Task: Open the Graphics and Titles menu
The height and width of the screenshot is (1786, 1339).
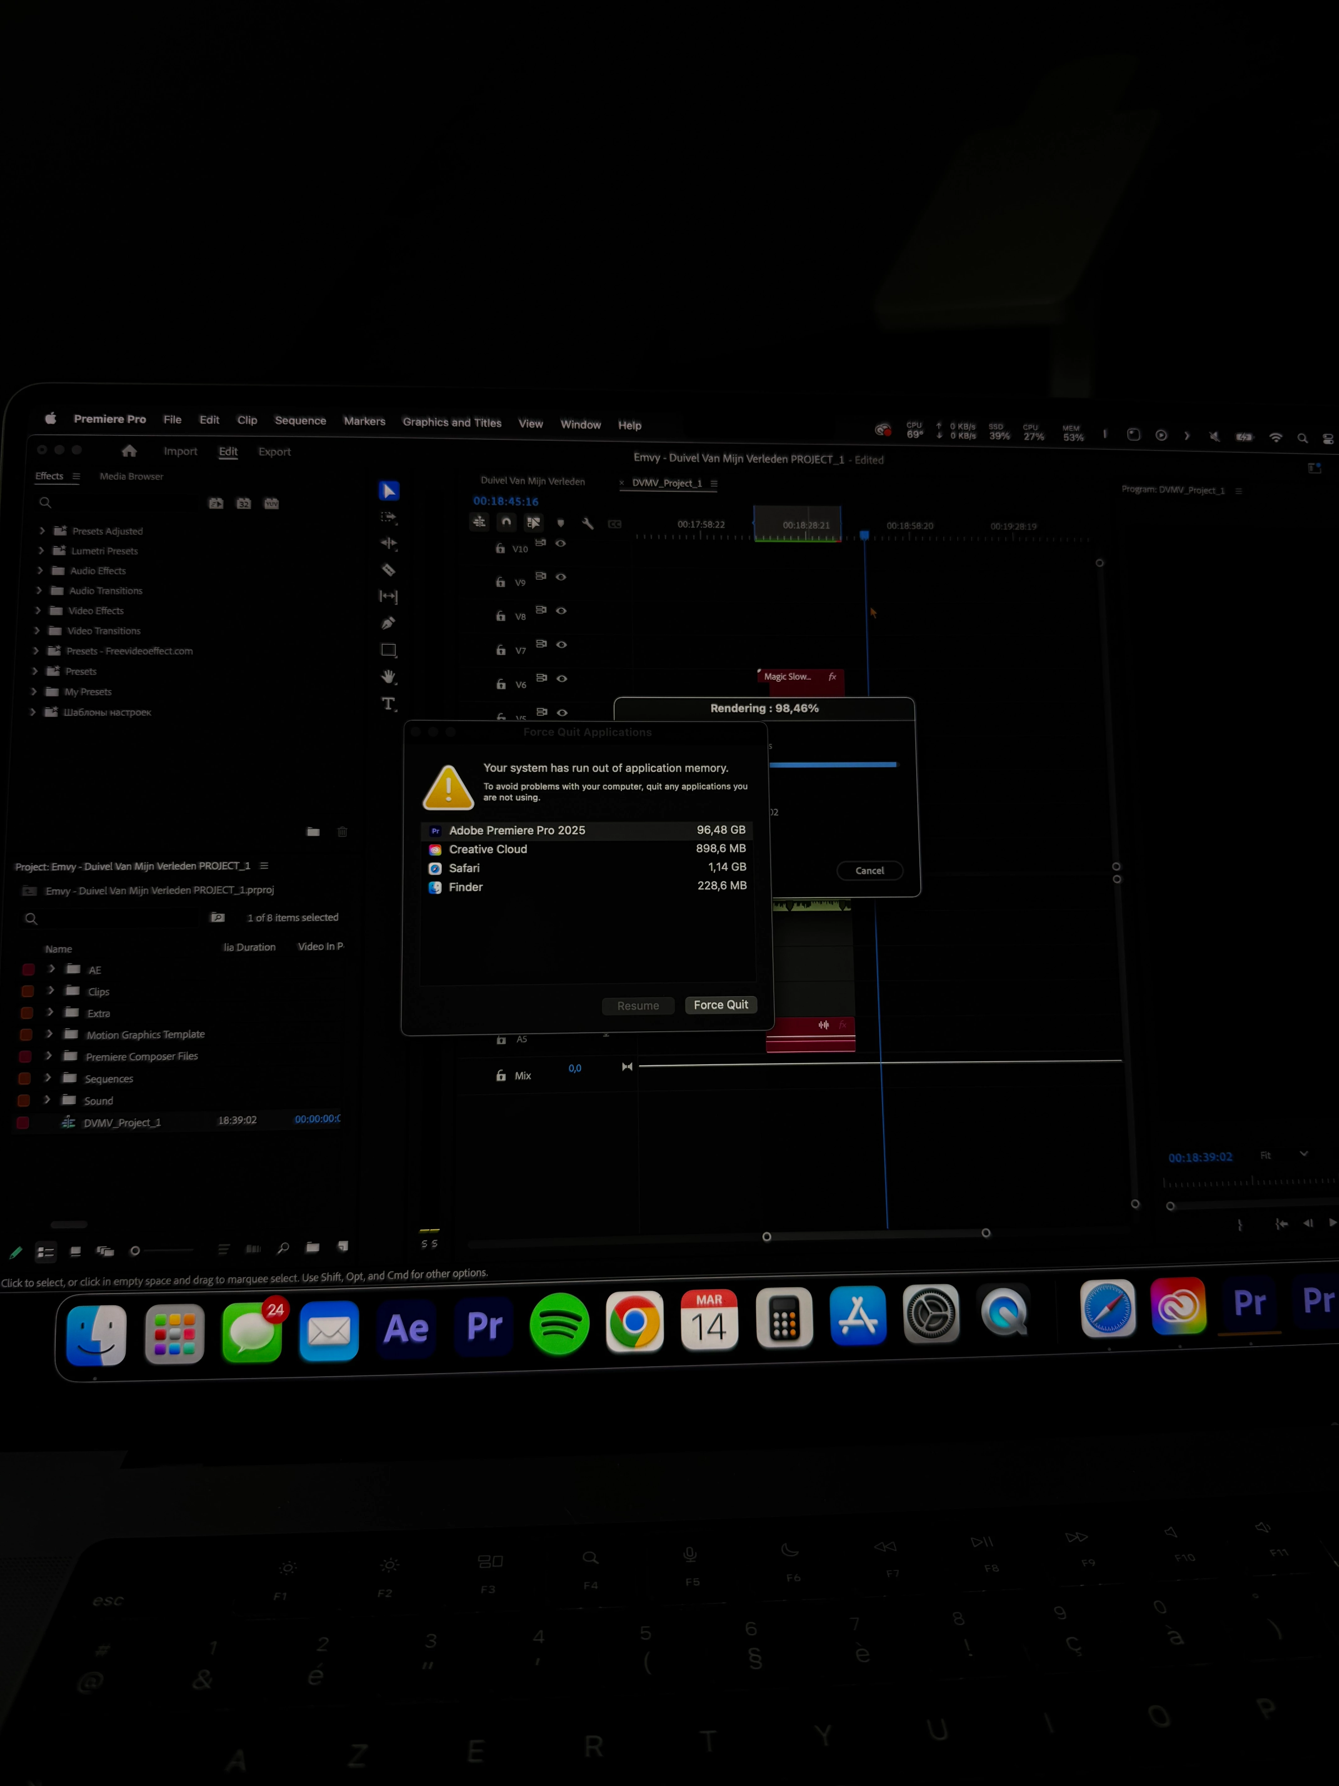Action: click(452, 422)
